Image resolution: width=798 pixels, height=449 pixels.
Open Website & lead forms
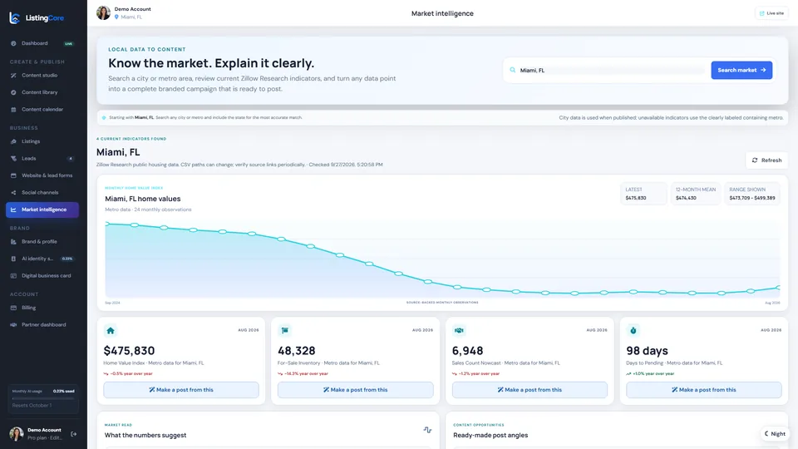point(42,175)
